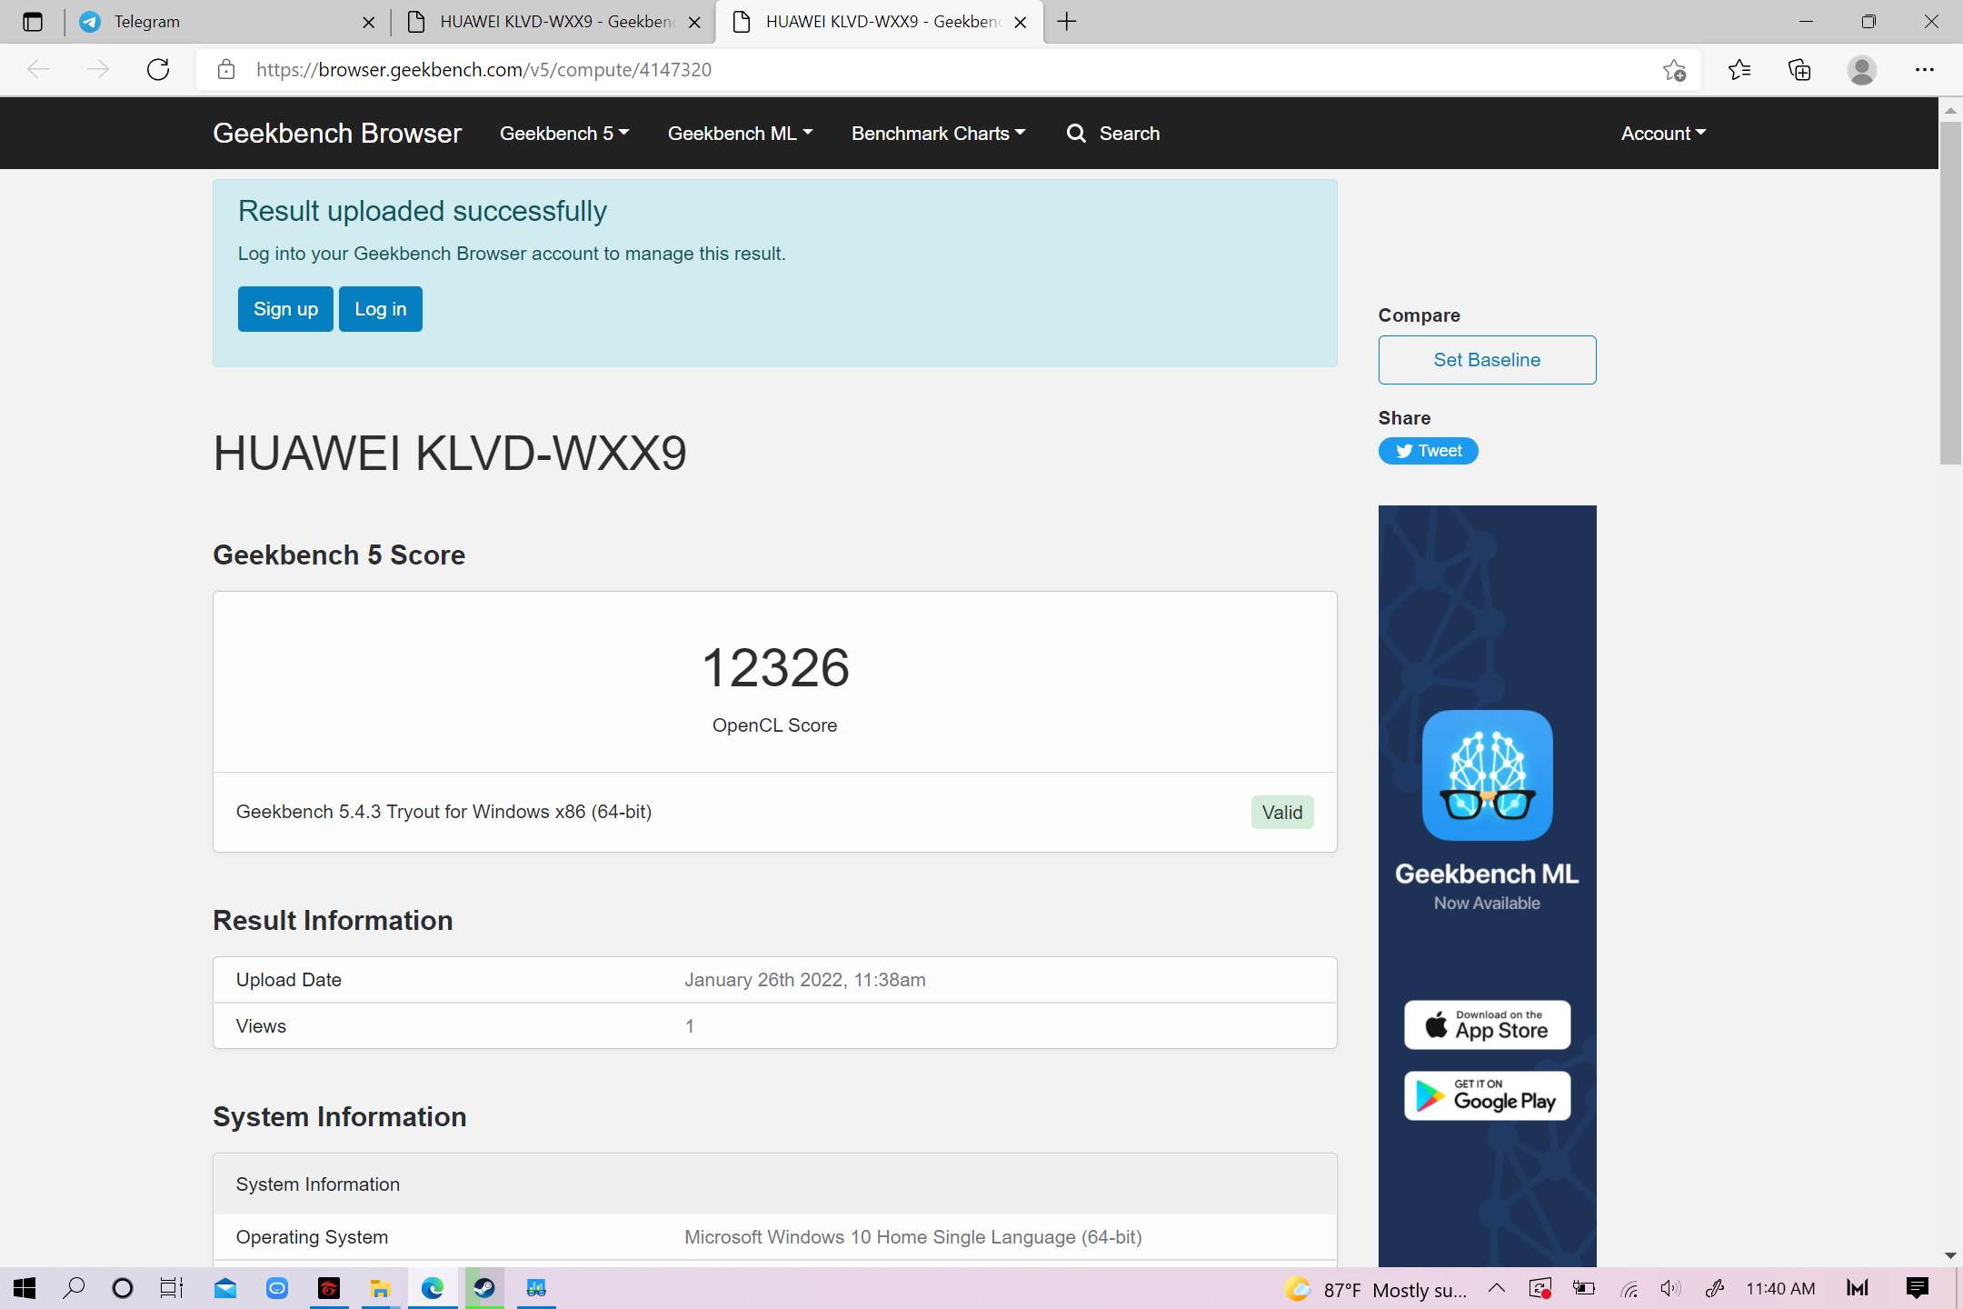
Task: Expand the Geekbench ML dropdown menu
Action: [740, 134]
